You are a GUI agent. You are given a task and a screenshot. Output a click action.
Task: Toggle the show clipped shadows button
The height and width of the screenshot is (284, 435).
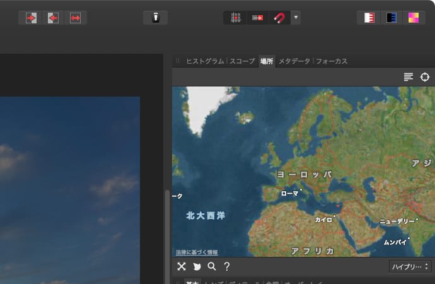point(391,18)
